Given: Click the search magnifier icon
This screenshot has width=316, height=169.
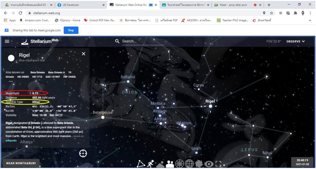Looking at the screenshot, I should (x=117, y=41).
